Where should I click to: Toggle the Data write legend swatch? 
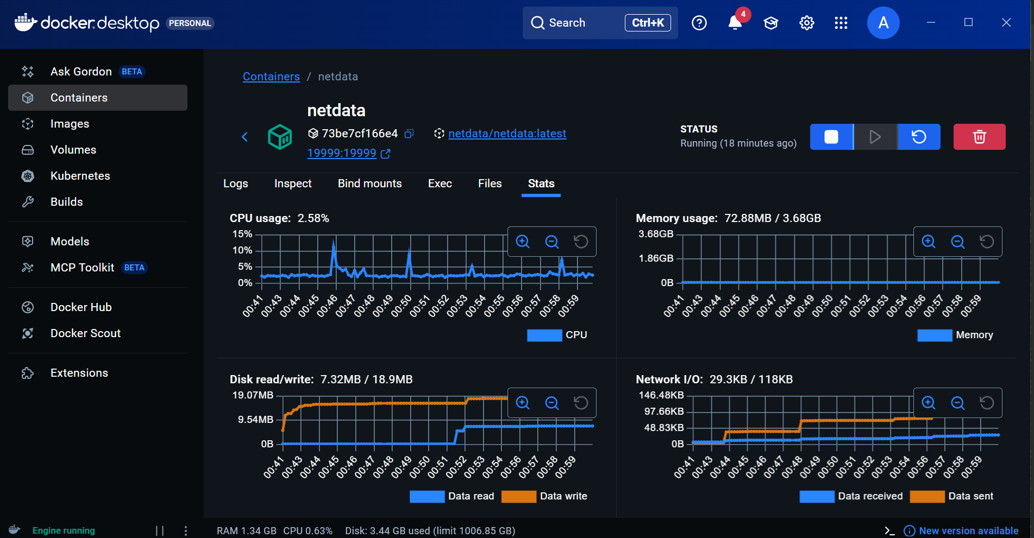point(519,496)
